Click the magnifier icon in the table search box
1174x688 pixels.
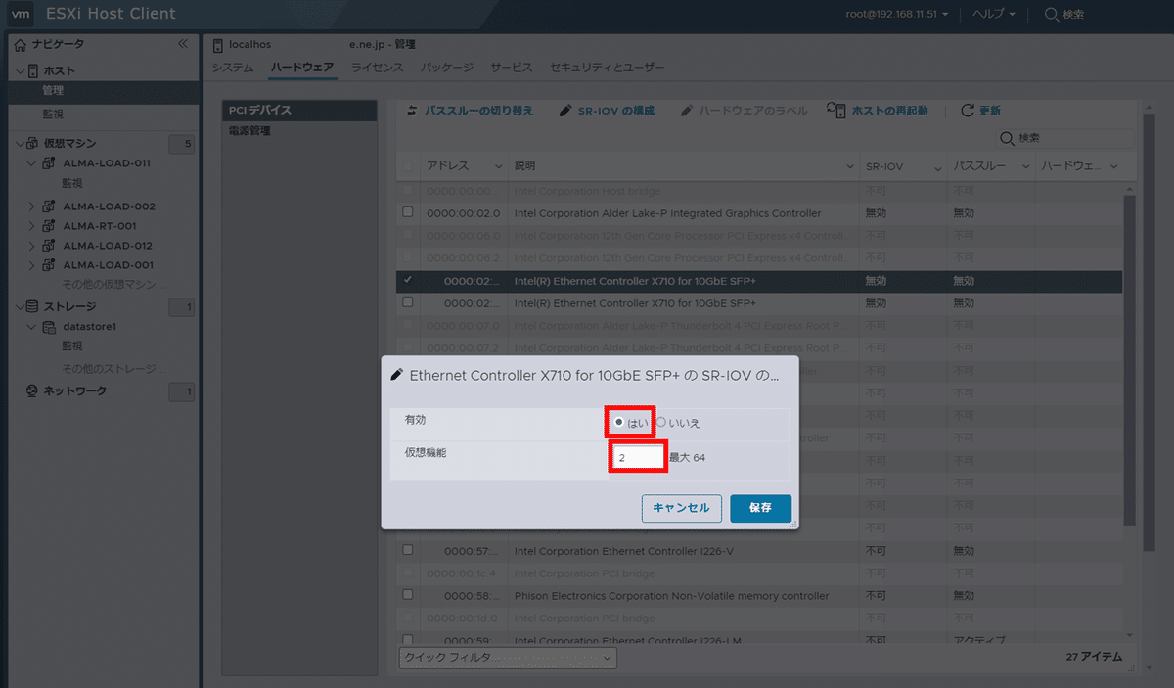[1007, 138]
